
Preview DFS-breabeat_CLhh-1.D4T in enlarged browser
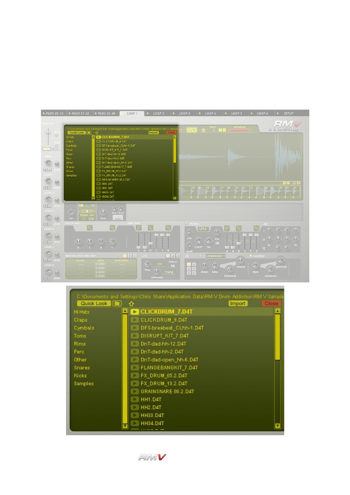click(x=135, y=328)
